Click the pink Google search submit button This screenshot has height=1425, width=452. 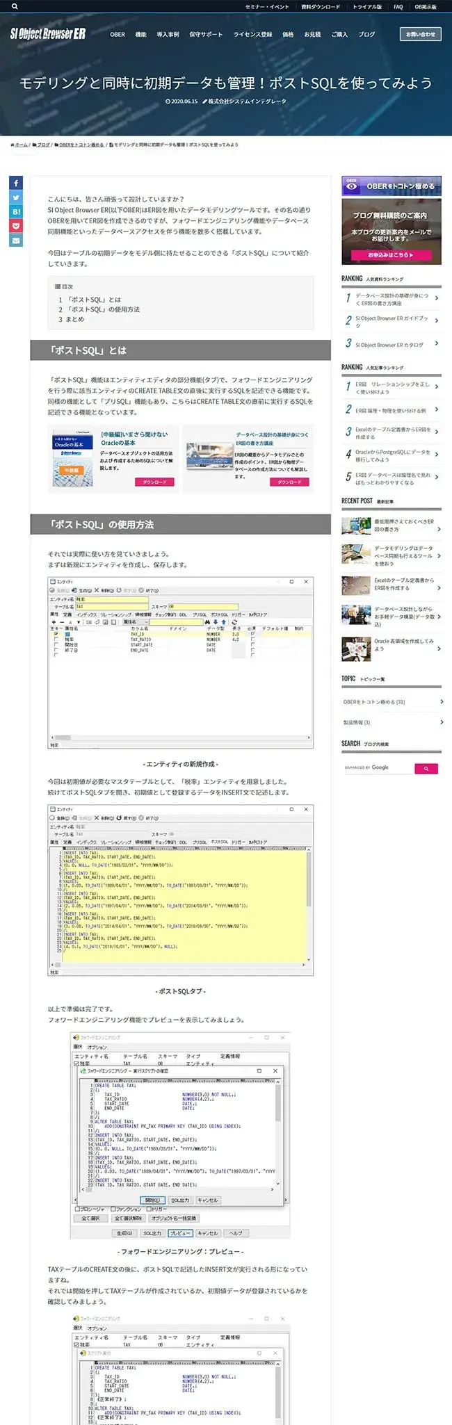(x=426, y=768)
